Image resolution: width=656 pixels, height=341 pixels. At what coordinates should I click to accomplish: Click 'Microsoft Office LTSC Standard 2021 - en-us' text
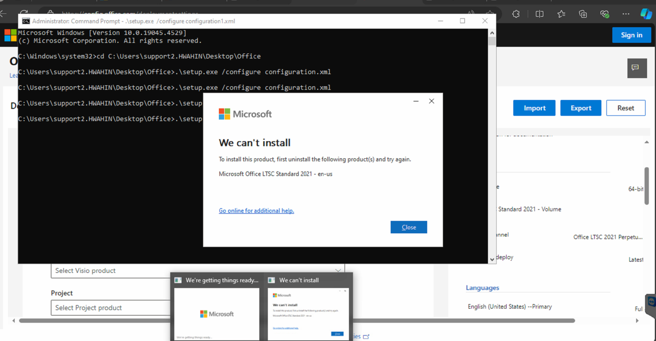[276, 174]
